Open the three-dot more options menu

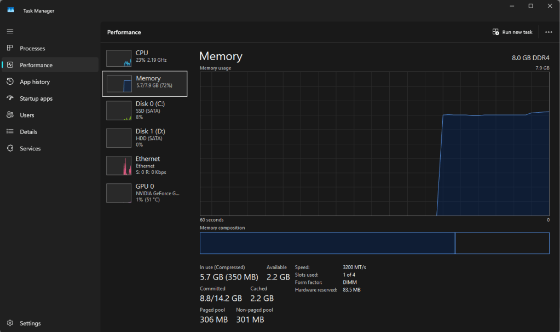[549, 32]
